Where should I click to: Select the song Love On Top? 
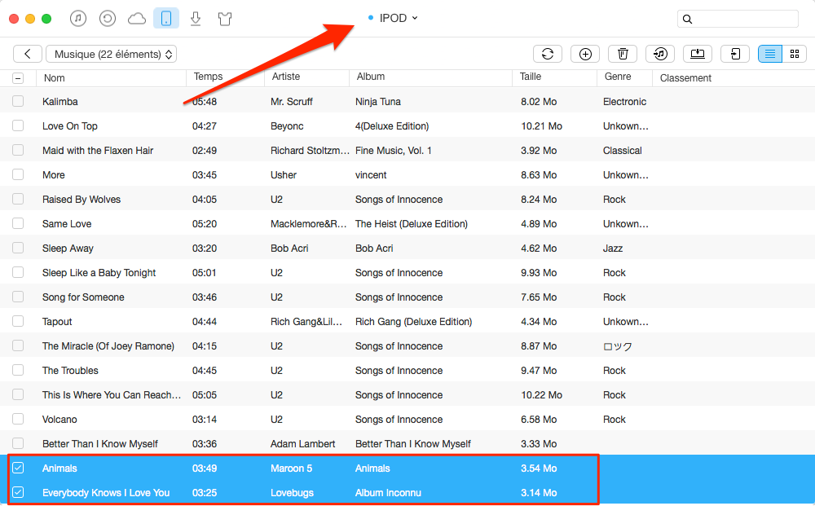click(70, 125)
